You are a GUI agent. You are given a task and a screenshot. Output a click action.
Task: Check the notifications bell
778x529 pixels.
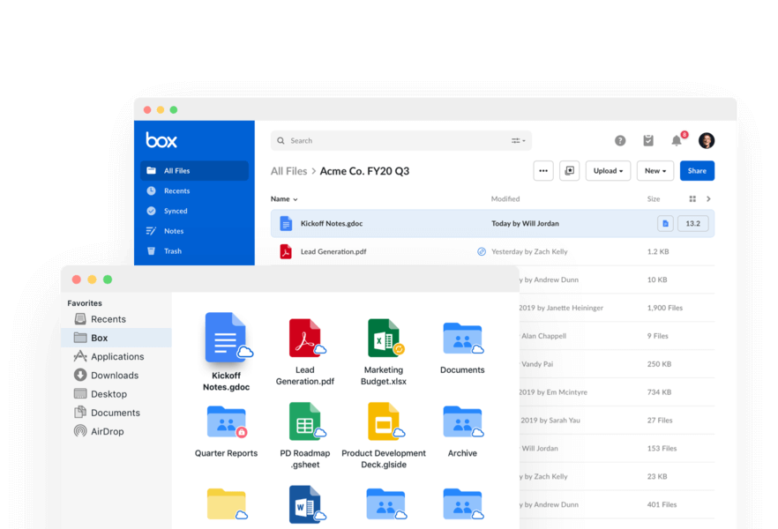677,141
